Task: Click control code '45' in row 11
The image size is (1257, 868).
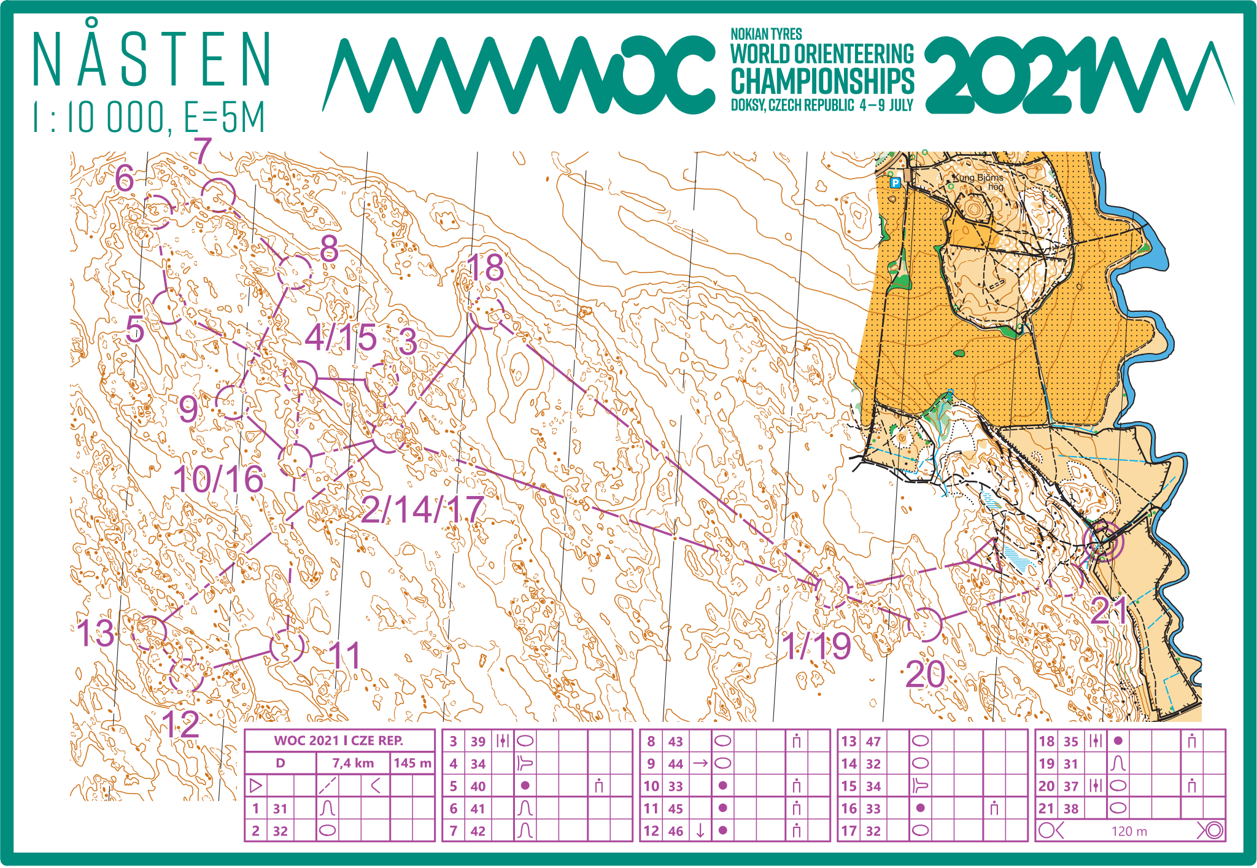Action: (x=676, y=808)
